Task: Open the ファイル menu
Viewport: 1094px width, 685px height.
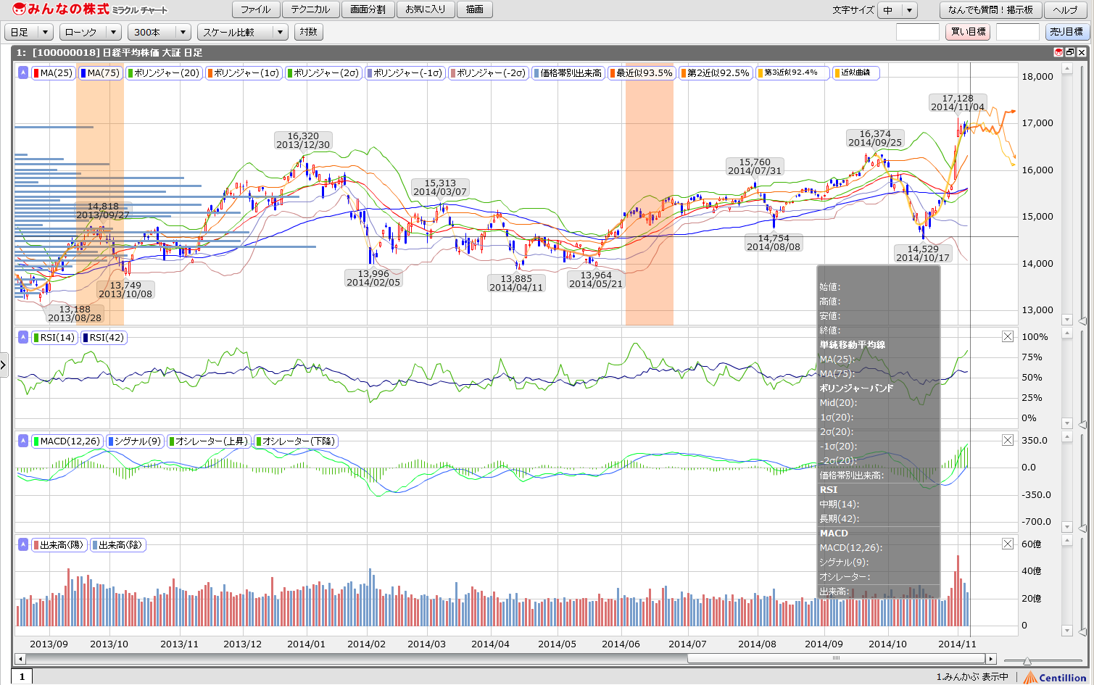Action: pos(255,9)
